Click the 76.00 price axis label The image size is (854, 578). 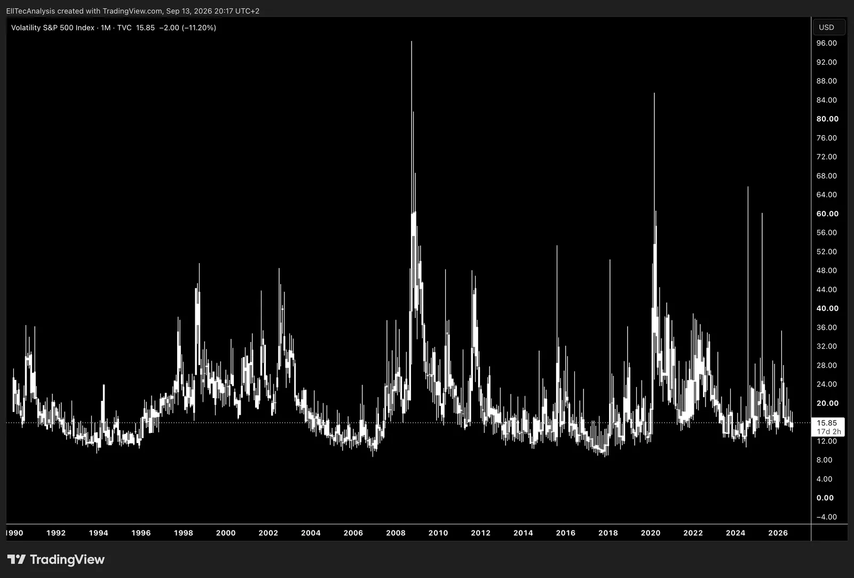[x=826, y=138]
